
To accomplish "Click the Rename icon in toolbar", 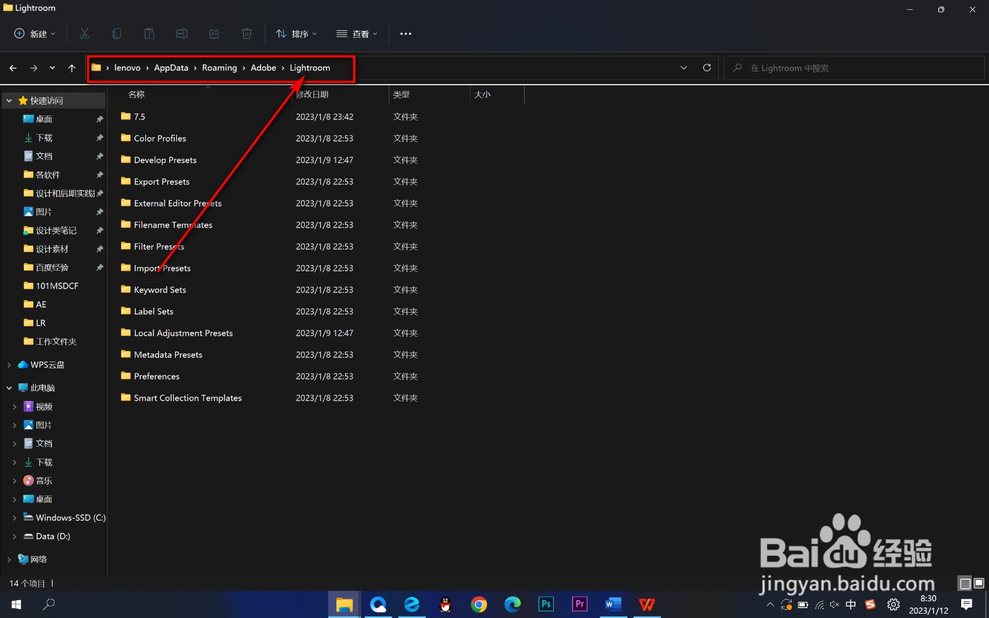I will click(182, 34).
